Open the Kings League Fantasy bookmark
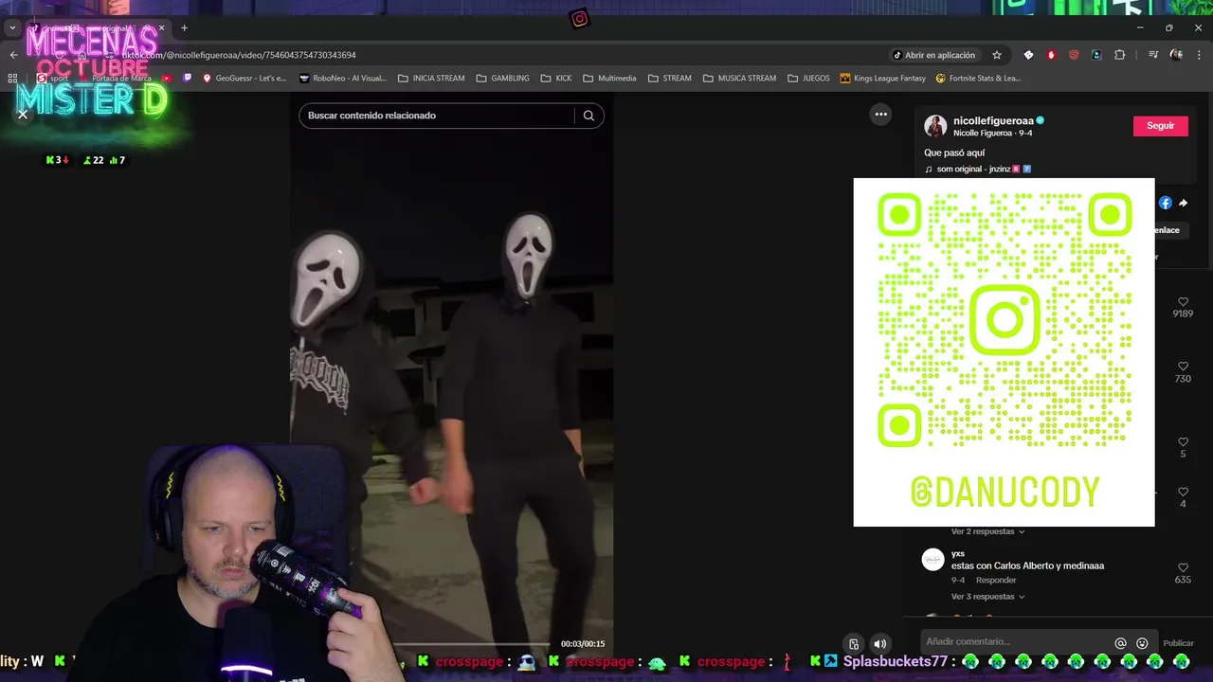This screenshot has height=682, width=1213. (882, 79)
